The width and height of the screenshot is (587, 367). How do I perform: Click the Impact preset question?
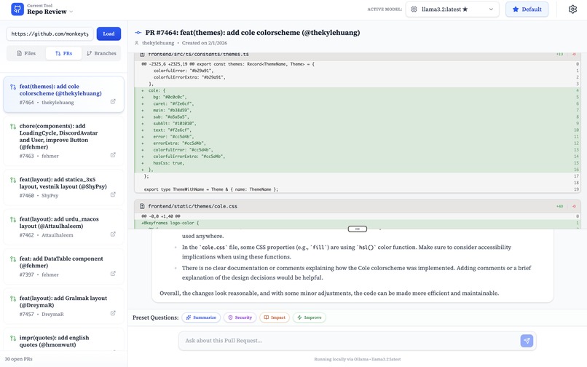pyautogui.click(x=275, y=317)
